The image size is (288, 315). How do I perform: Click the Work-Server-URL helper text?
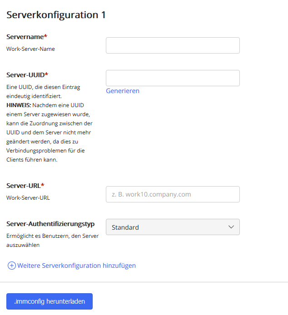coord(28,197)
